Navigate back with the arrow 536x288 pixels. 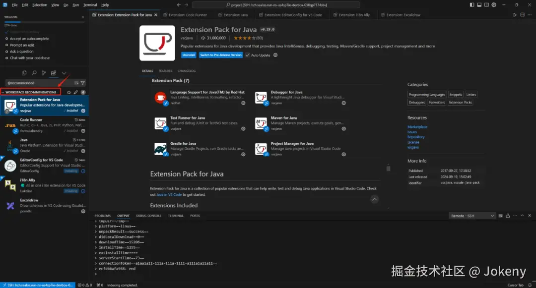pos(179,5)
